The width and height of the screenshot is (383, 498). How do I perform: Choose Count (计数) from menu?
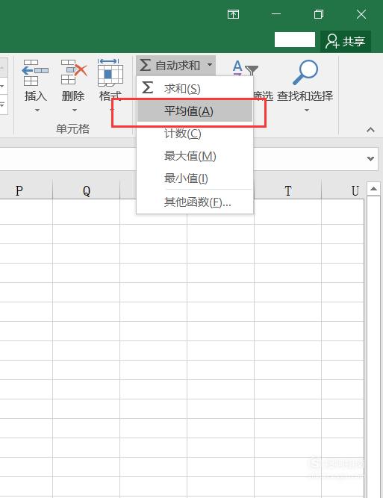pyautogui.click(x=195, y=134)
